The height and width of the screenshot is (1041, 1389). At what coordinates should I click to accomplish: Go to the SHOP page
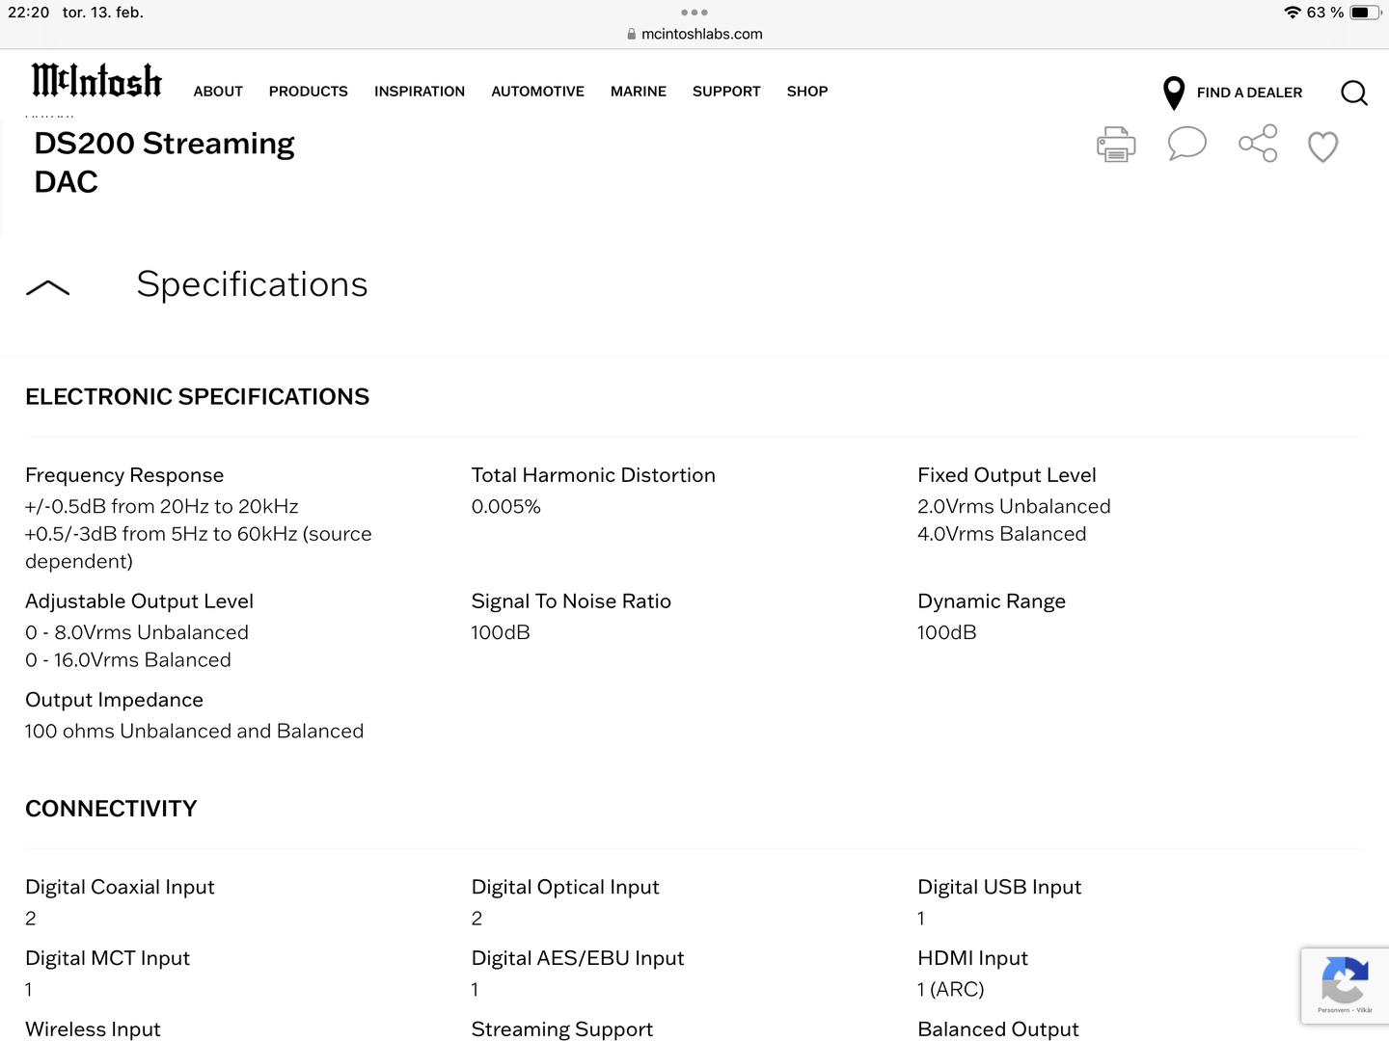[807, 92]
